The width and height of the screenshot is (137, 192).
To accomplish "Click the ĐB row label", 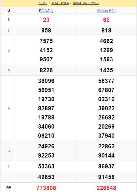I will click(9, 188).
